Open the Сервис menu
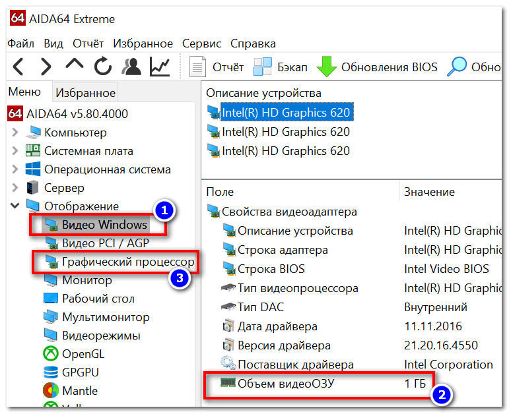This screenshot has width=509, height=414. click(x=201, y=44)
